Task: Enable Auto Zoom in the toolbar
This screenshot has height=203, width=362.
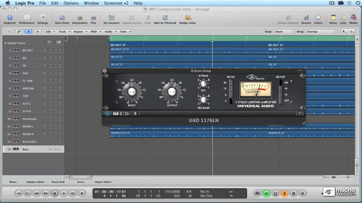Action: 62,19
